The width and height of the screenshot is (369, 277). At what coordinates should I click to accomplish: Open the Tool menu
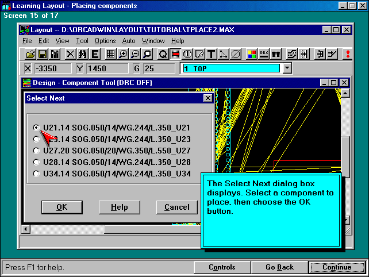(x=82, y=41)
